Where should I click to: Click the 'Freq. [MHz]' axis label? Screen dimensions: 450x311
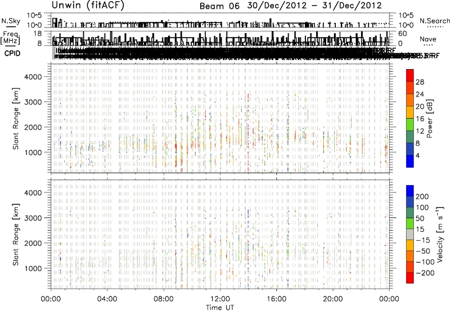tap(10, 38)
